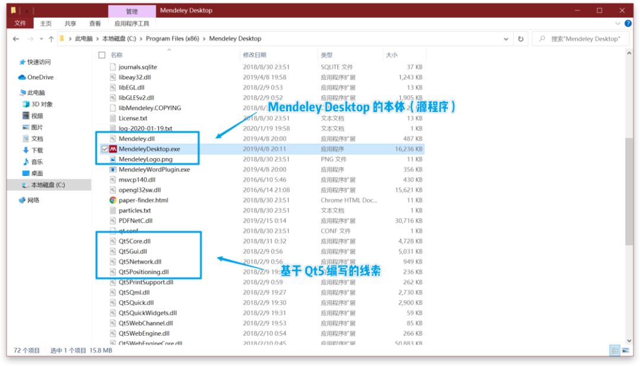
Task: Select This PC in navigation pane
Action: coord(32,92)
